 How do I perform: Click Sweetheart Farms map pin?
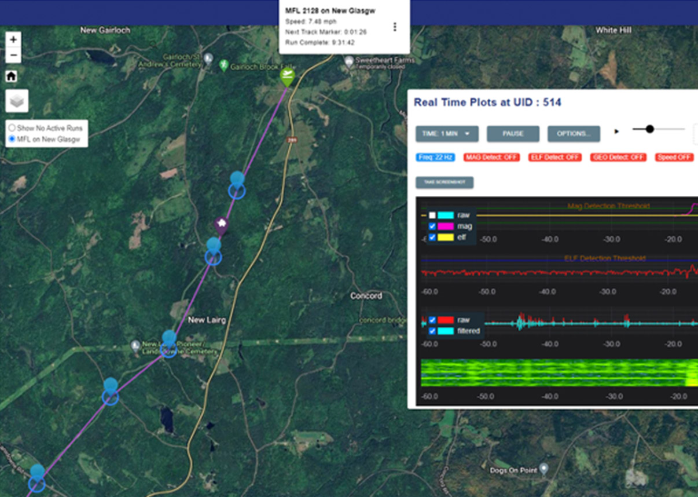tap(348, 61)
